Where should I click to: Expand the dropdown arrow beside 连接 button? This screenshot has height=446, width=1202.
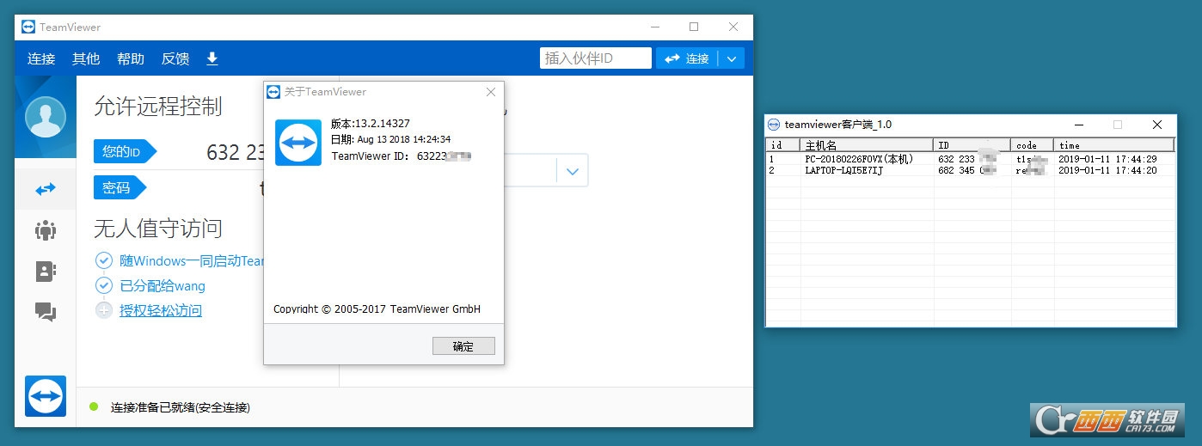coord(732,58)
